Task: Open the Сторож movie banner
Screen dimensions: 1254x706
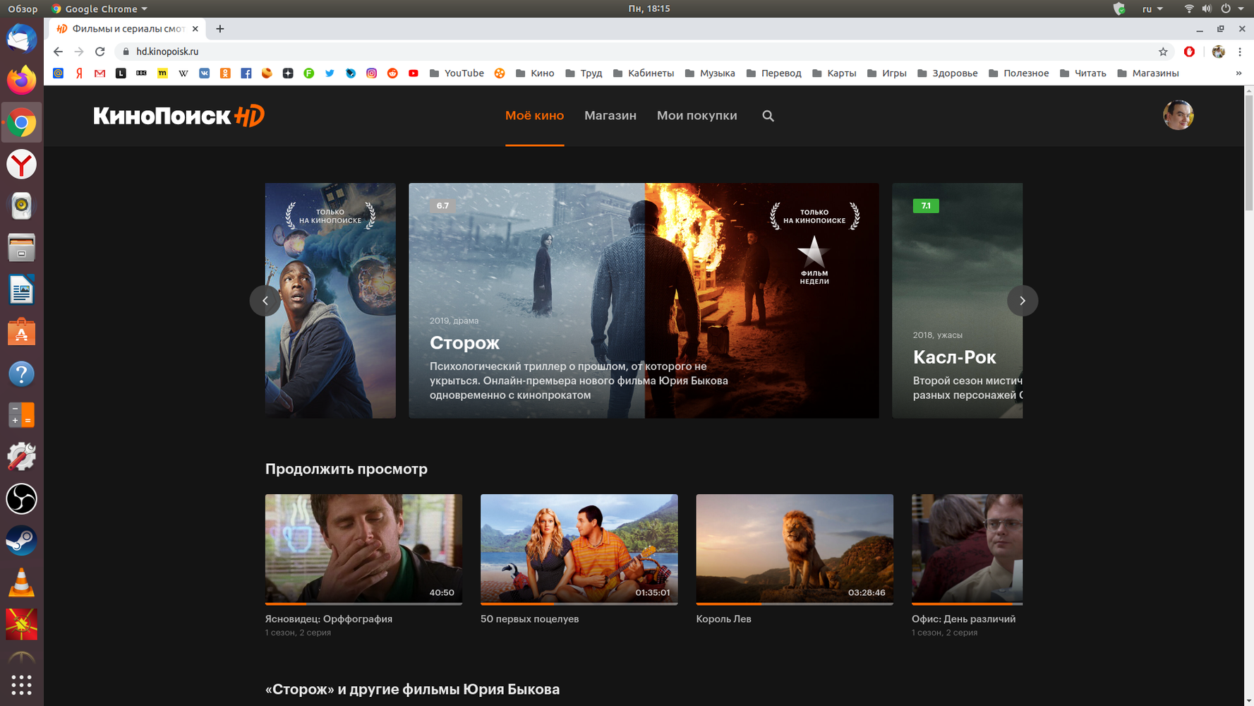Action: coord(644,301)
